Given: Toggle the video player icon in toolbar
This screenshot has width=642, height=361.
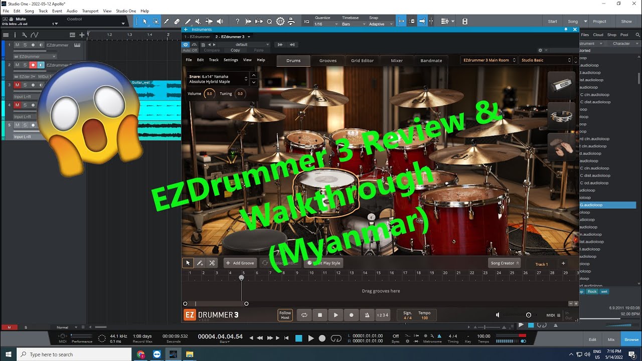Looking at the screenshot, I should pyautogui.click(x=465, y=21).
